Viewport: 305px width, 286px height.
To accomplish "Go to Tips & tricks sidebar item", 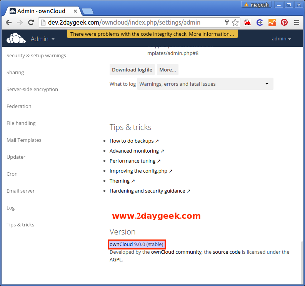I will (20, 225).
